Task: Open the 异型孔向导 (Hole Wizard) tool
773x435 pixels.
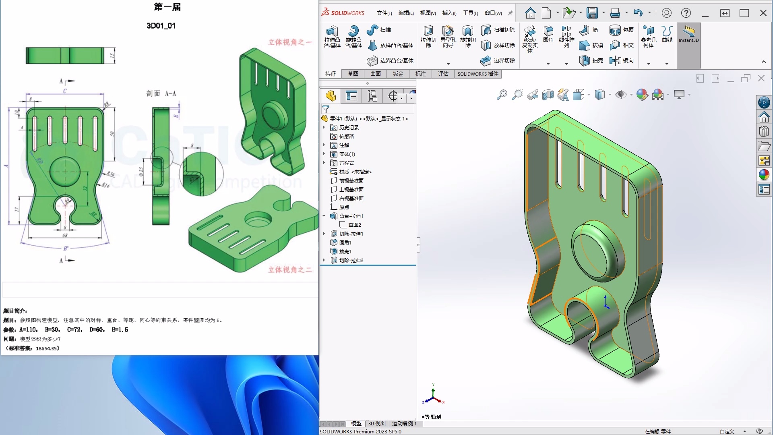Action: click(448, 36)
